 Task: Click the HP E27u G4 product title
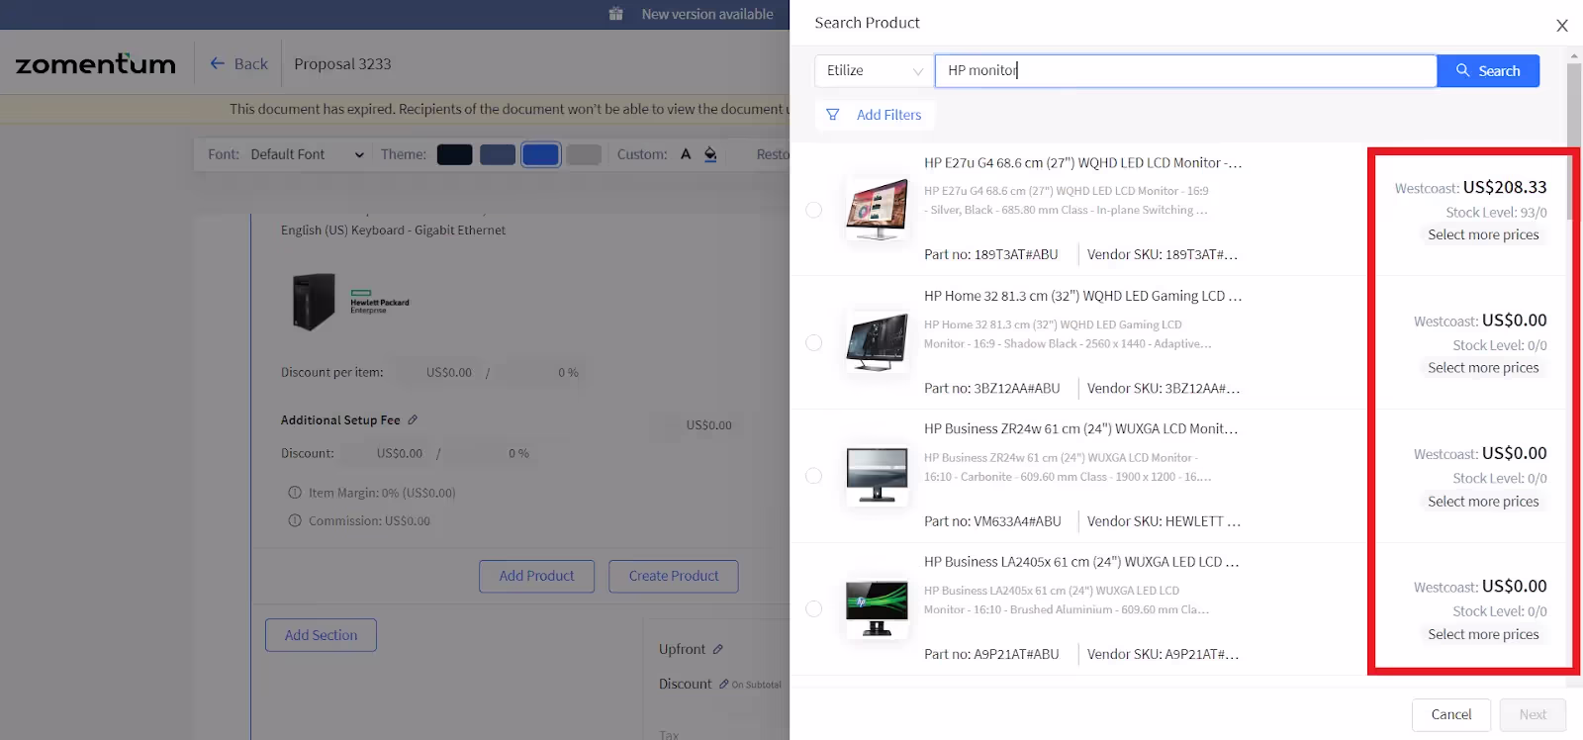point(1082,163)
